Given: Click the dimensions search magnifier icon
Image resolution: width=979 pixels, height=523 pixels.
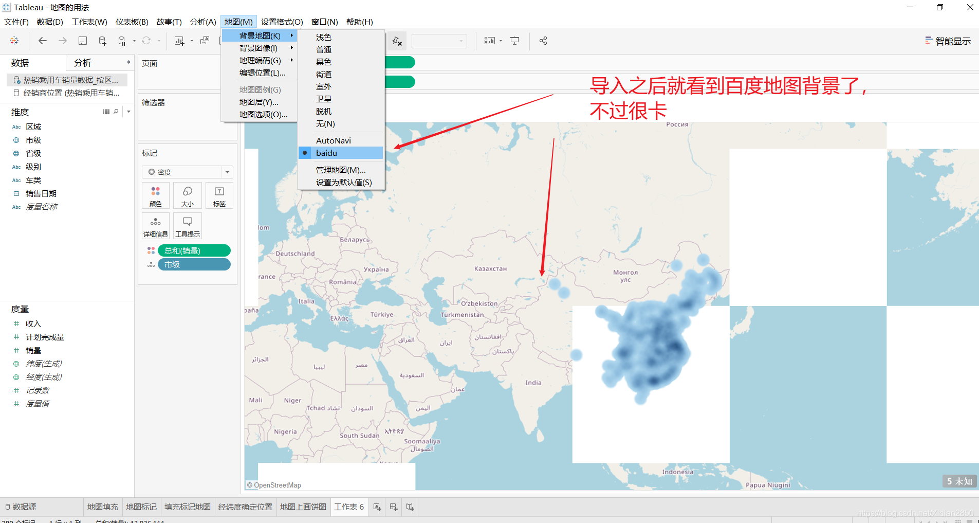Looking at the screenshot, I should tap(116, 111).
